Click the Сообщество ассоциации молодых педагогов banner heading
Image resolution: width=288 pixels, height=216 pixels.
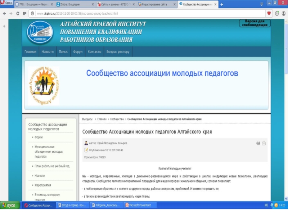tap(162, 73)
